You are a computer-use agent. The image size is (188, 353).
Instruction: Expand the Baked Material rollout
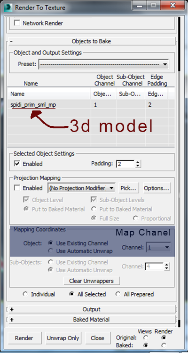(92, 320)
